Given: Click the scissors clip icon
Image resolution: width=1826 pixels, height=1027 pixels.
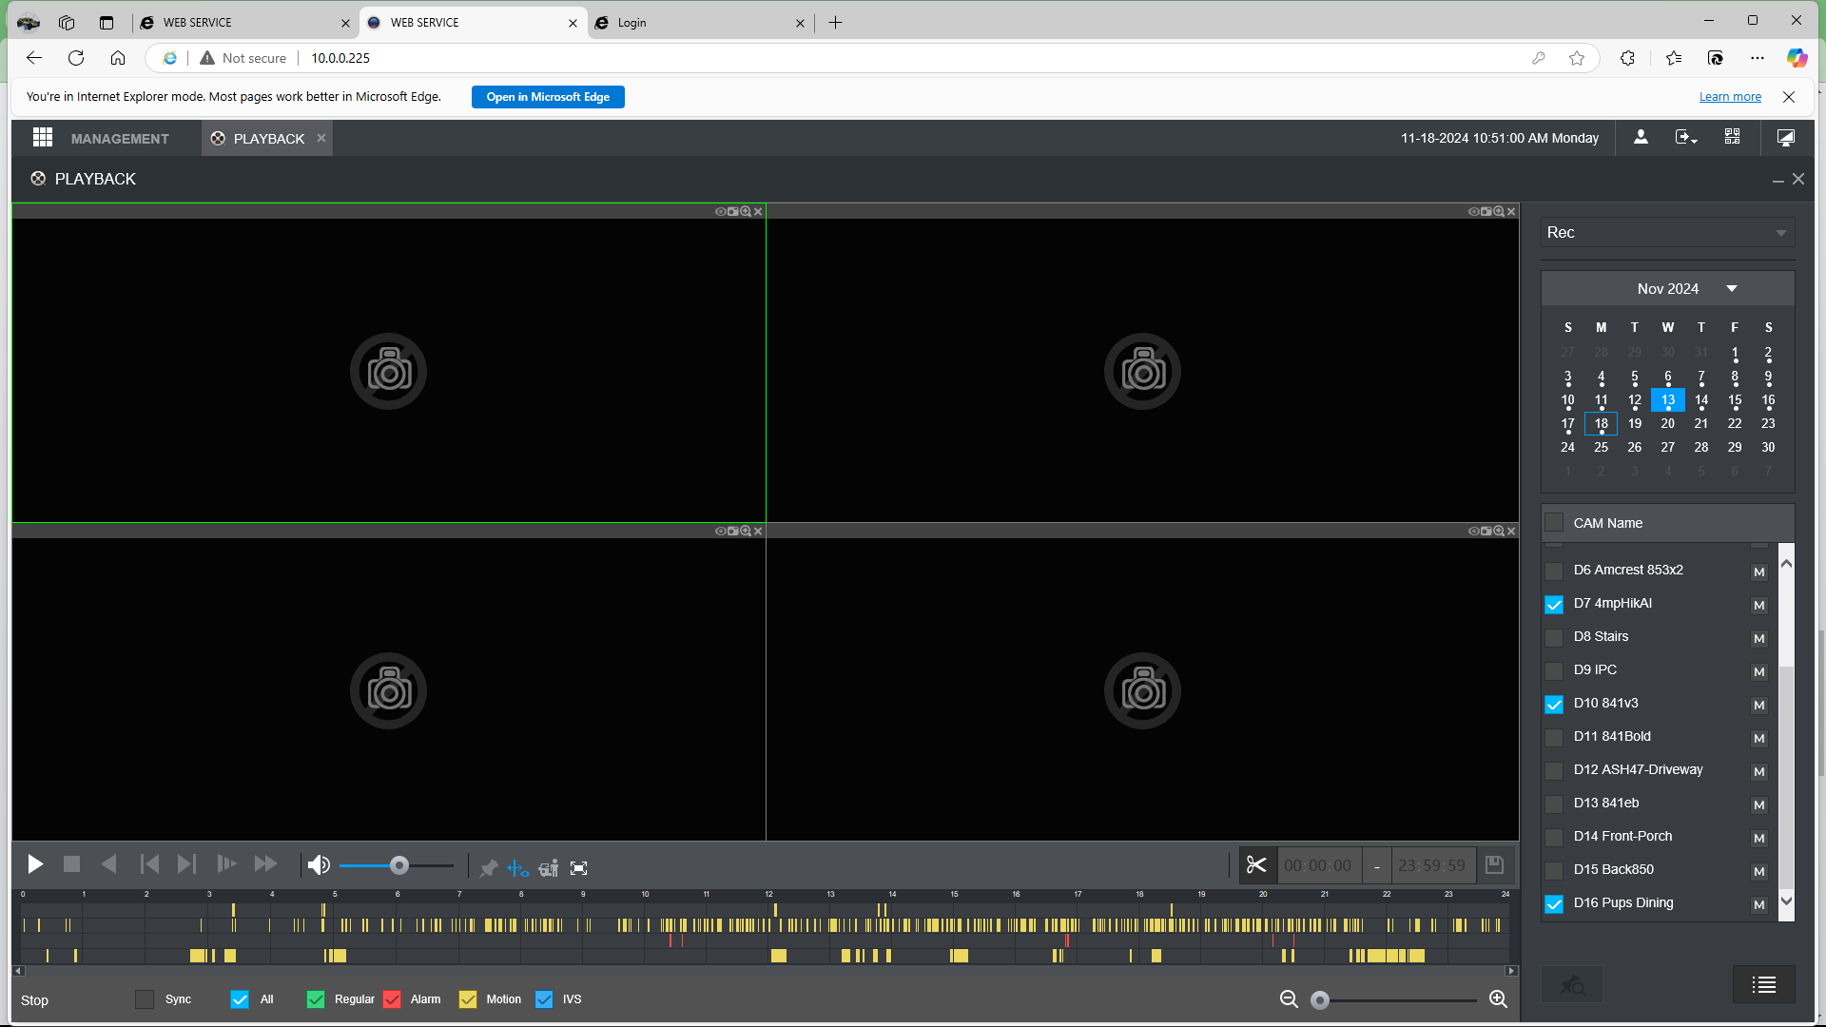Looking at the screenshot, I should (x=1256, y=865).
